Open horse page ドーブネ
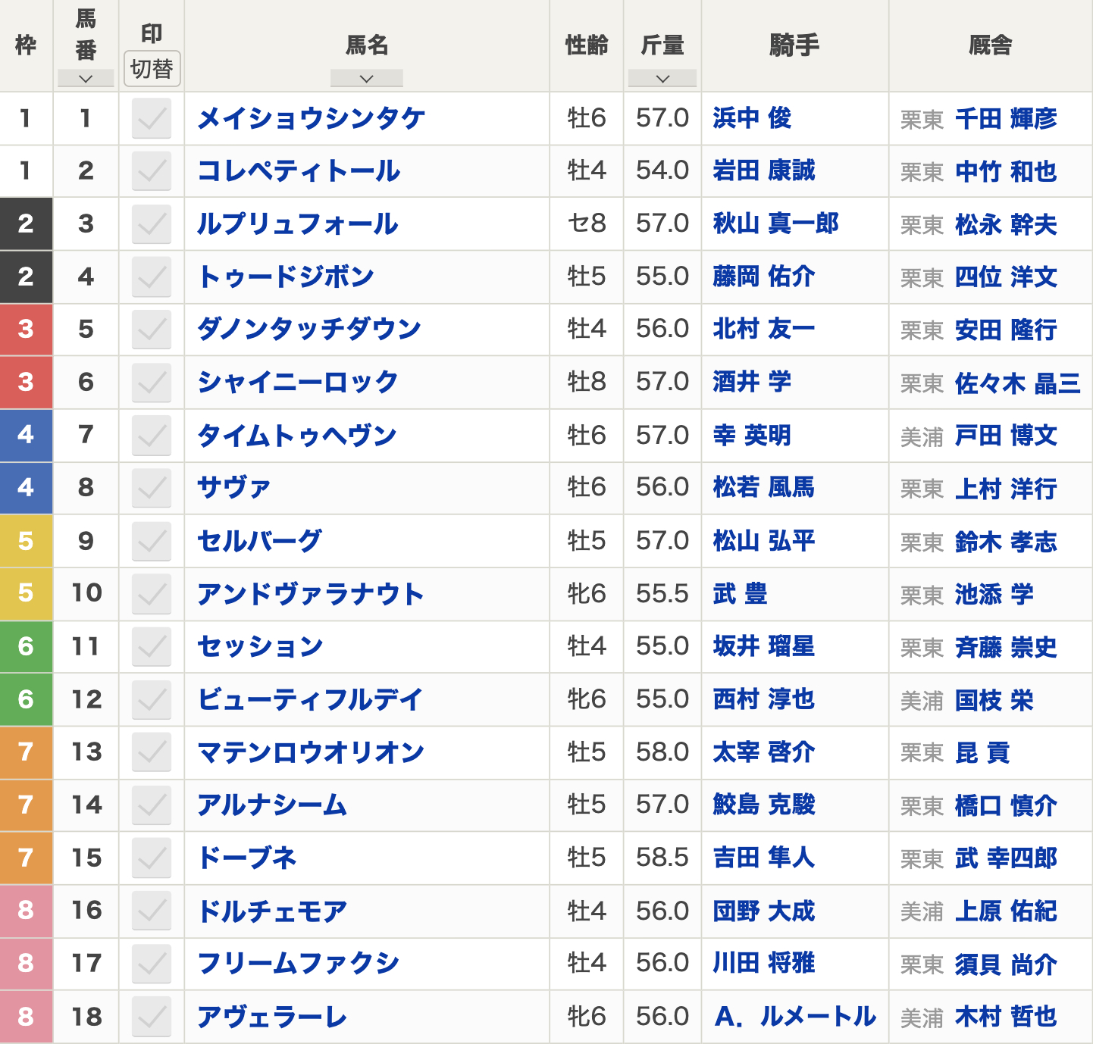The height and width of the screenshot is (1044, 1093). click(247, 858)
